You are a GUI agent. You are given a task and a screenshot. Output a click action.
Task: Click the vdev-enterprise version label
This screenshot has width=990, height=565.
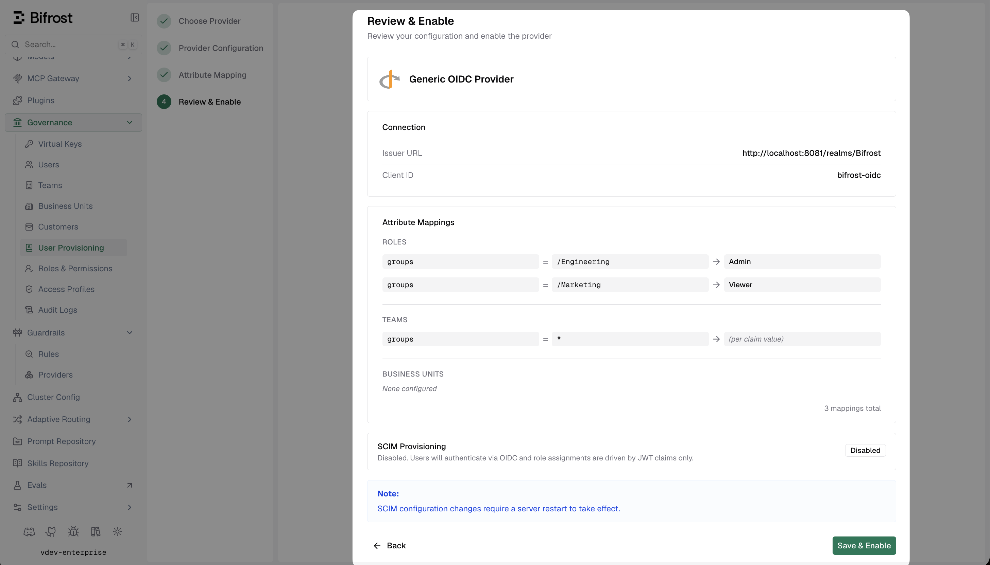73,552
